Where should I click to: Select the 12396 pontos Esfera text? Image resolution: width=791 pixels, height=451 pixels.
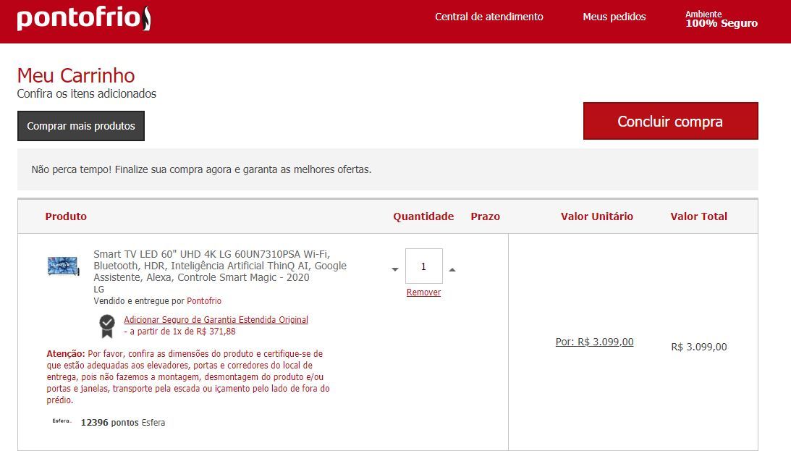click(123, 422)
